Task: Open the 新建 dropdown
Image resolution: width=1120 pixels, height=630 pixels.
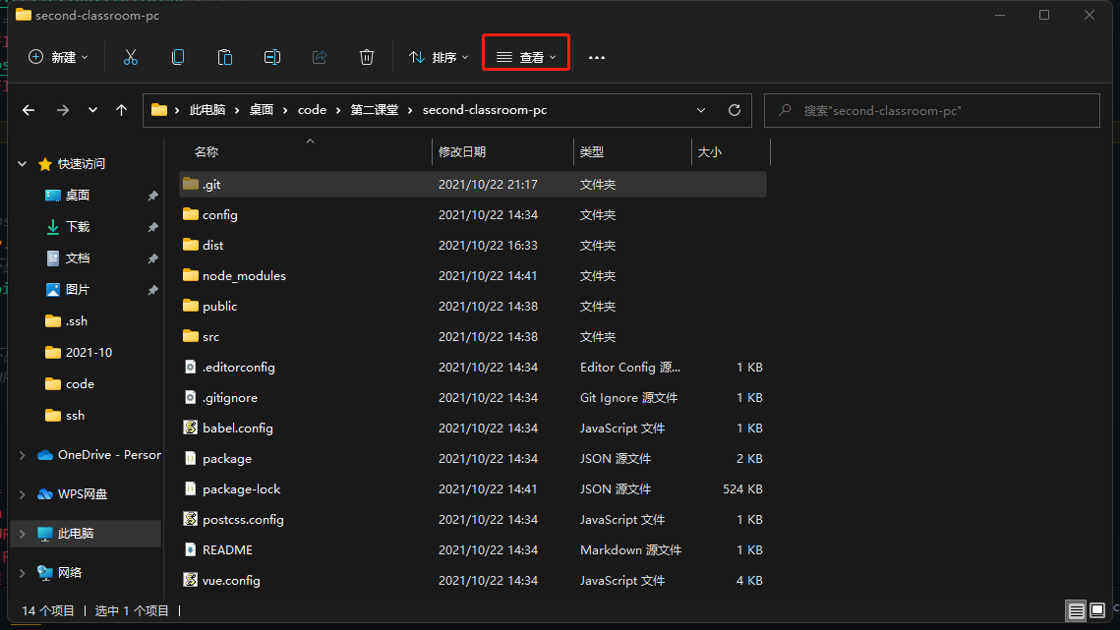Action: click(x=57, y=57)
